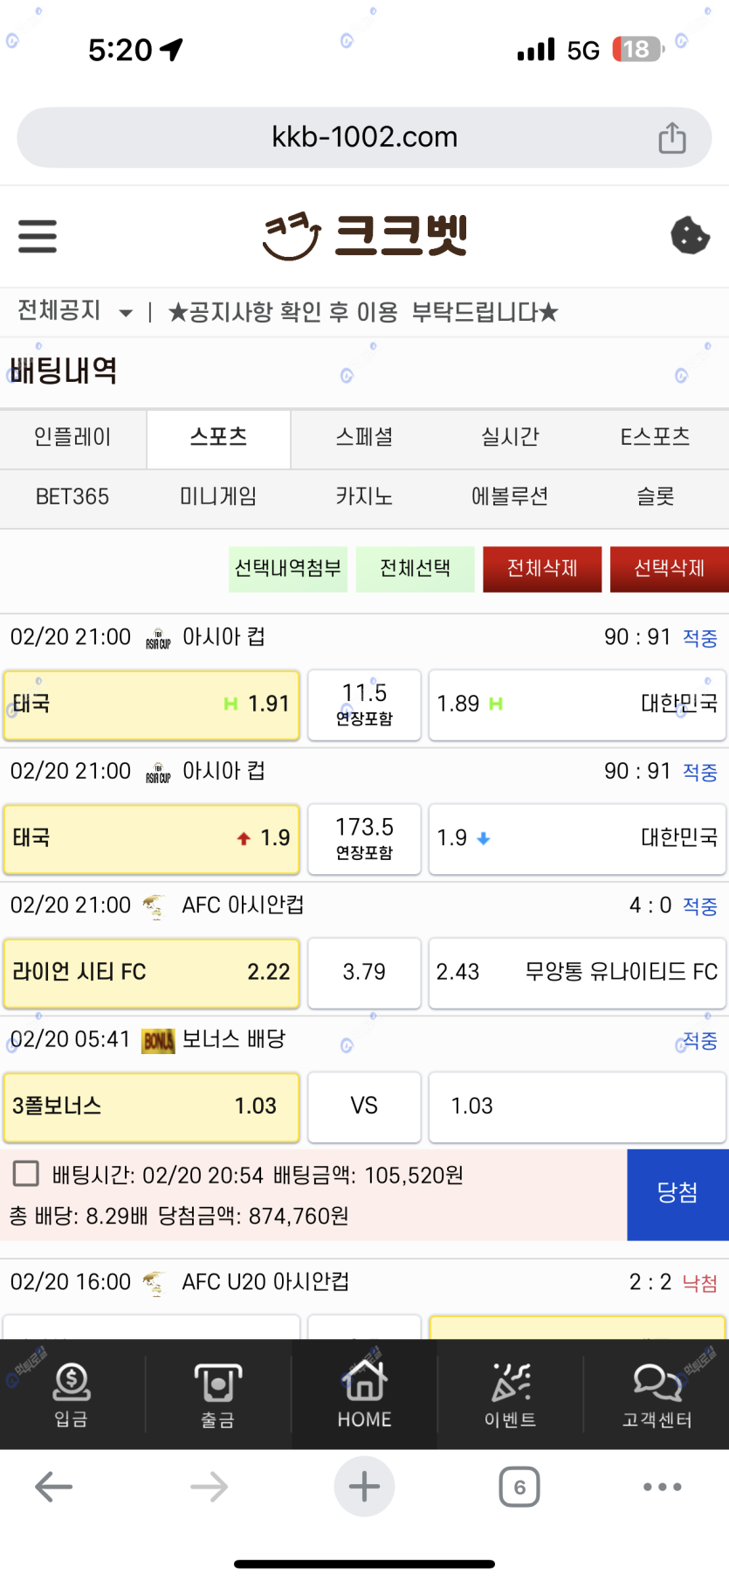Click the 전체삭제 red button

pyautogui.click(x=542, y=569)
